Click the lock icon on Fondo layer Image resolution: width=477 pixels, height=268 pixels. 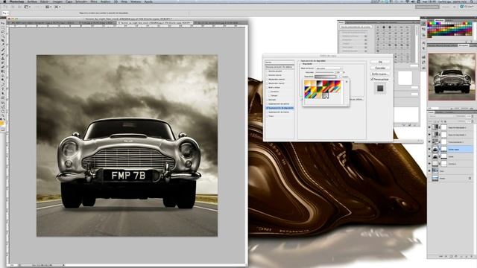470,179
